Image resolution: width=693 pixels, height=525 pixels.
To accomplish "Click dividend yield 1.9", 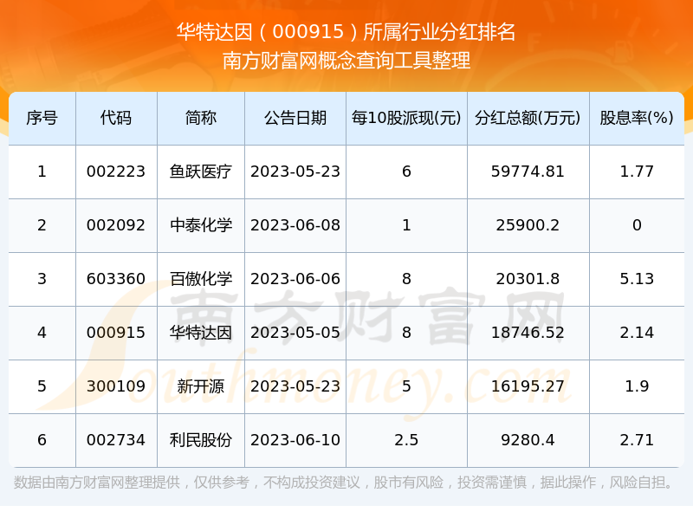I will point(637,386).
